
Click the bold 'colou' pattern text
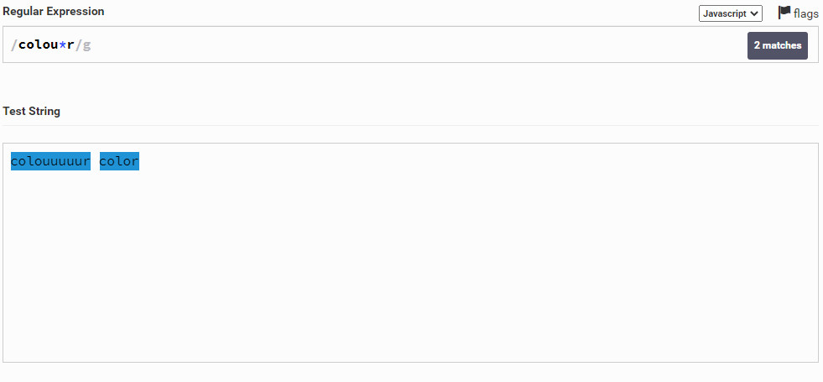tap(38, 44)
